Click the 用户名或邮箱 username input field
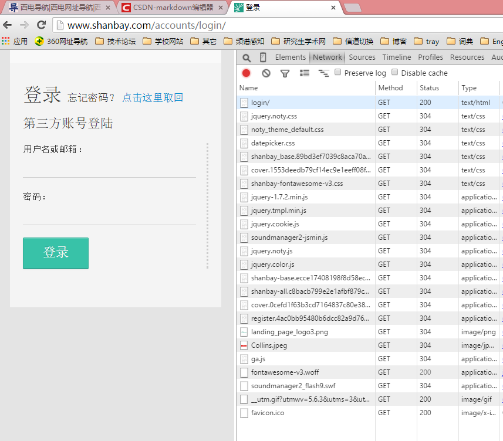 click(109, 169)
